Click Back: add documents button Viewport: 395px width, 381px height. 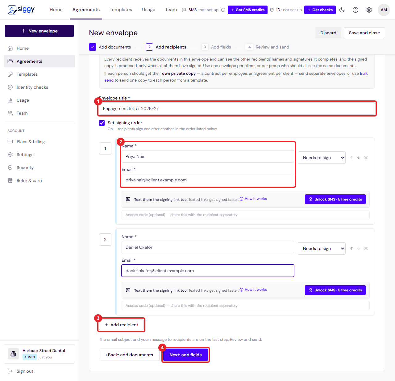pyautogui.click(x=129, y=355)
